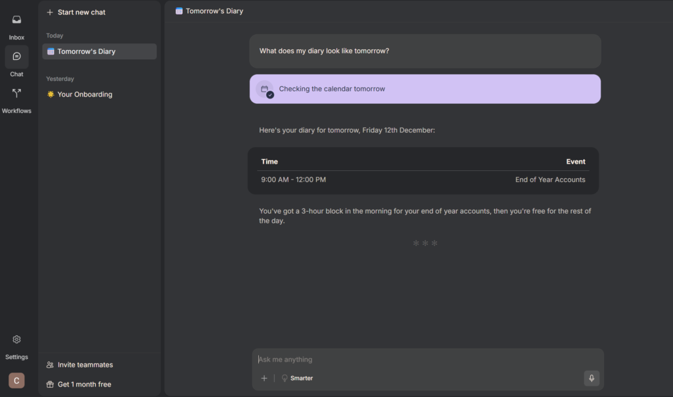
Task: Open the Workflows section icon
Action: (x=16, y=94)
